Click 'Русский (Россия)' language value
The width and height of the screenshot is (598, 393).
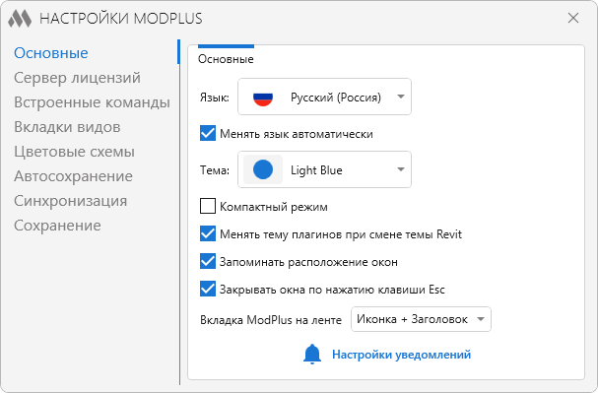[x=336, y=98]
